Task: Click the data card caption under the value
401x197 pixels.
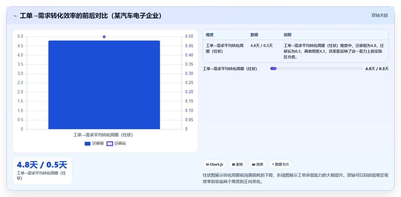Action: [41, 176]
